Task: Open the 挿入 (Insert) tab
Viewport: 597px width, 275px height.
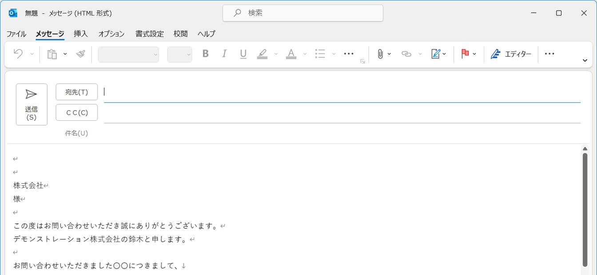Action: click(81, 34)
